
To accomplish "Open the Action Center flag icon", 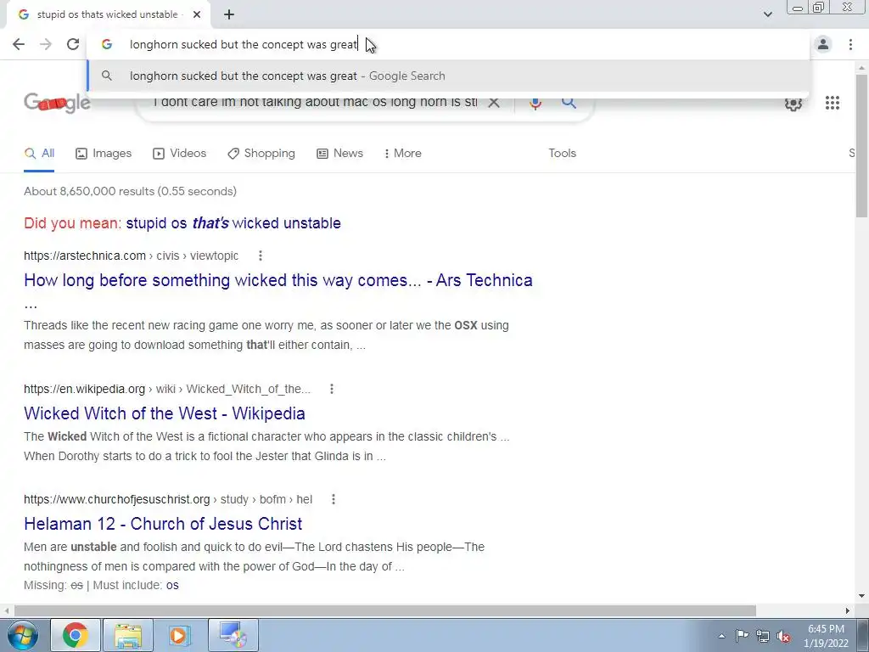I will 742,636.
